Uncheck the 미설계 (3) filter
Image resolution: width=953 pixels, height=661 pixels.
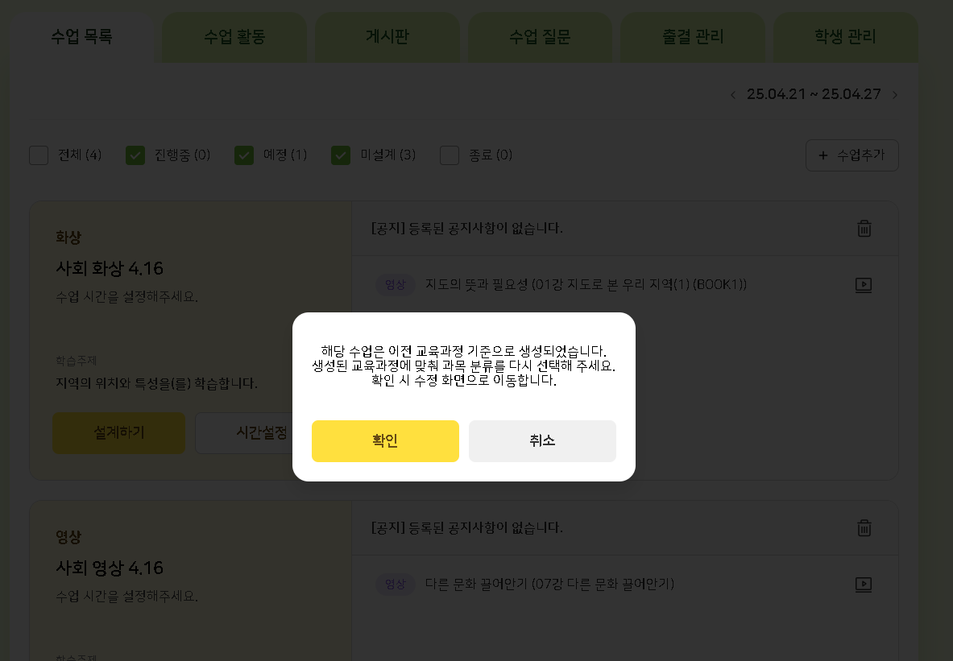tap(341, 155)
